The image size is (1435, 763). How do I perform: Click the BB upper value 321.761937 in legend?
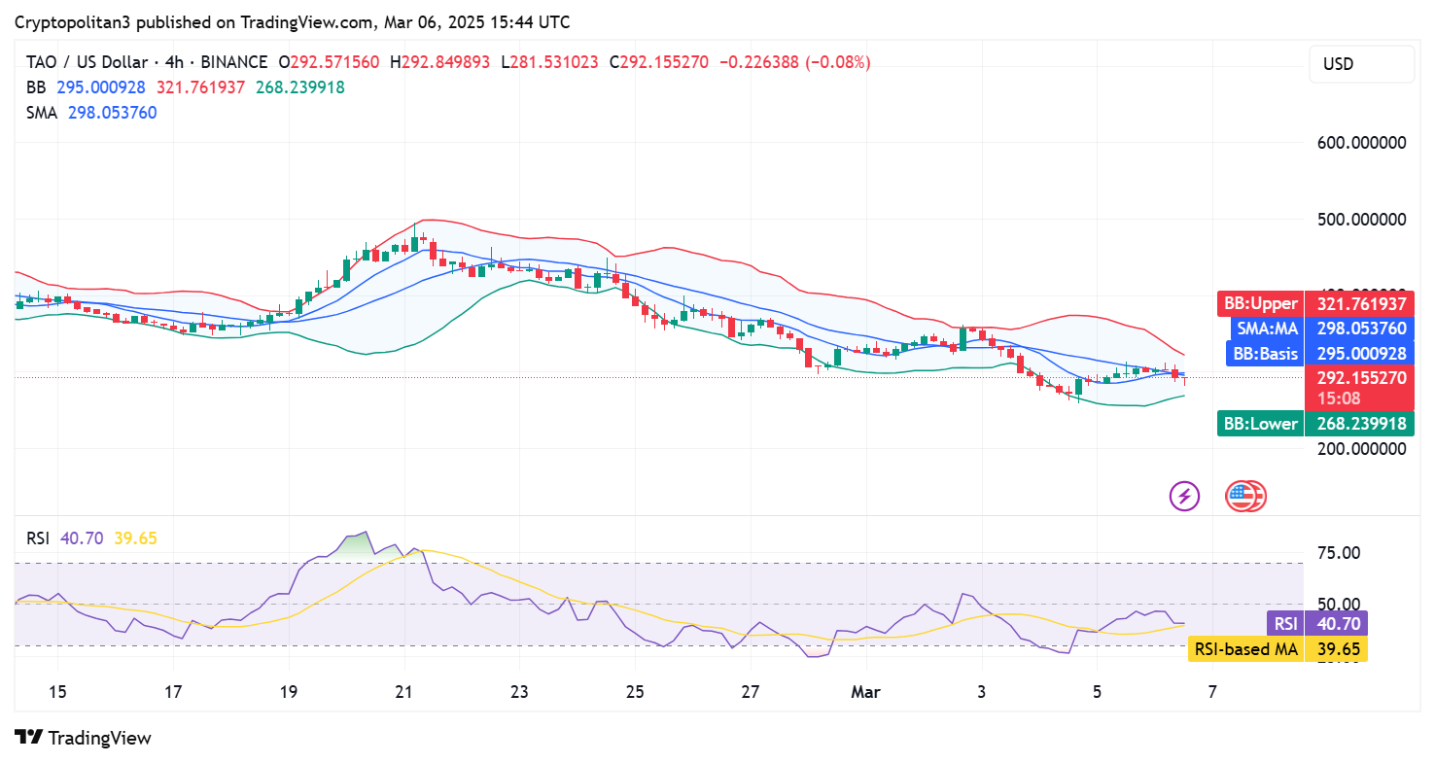pyautogui.click(x=200, y=87)
